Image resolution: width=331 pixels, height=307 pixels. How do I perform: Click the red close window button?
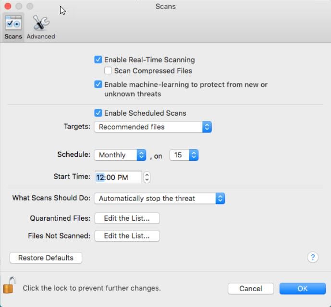(x=8, y=6)
